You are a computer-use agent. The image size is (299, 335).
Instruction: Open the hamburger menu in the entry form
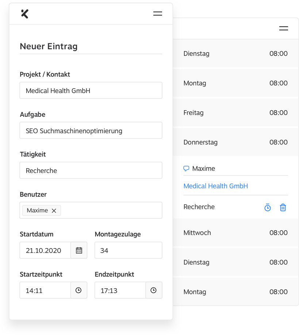[x=157, y=14]
